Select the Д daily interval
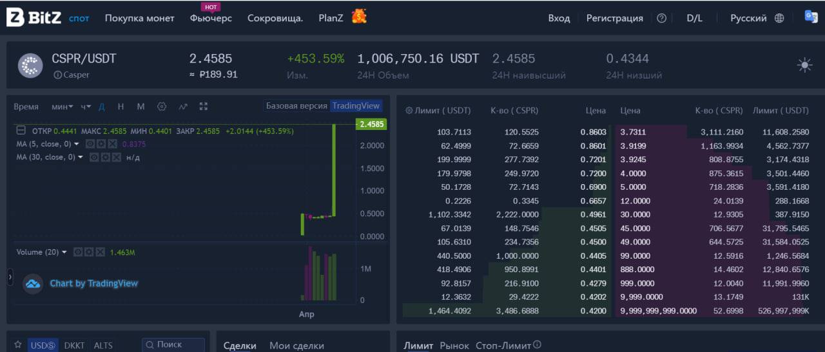 coord(102,106)
